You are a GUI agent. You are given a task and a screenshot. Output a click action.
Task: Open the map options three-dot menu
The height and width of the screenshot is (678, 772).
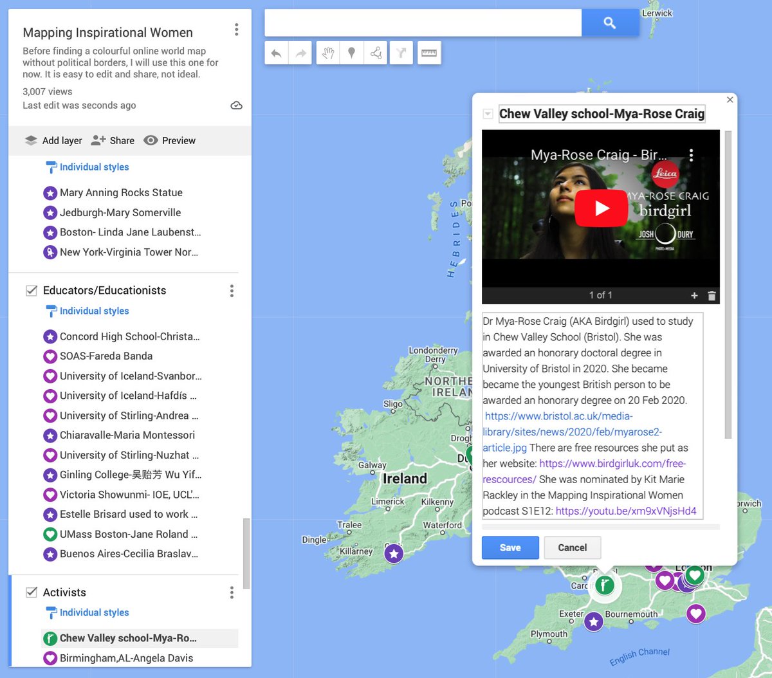point(236,29)
